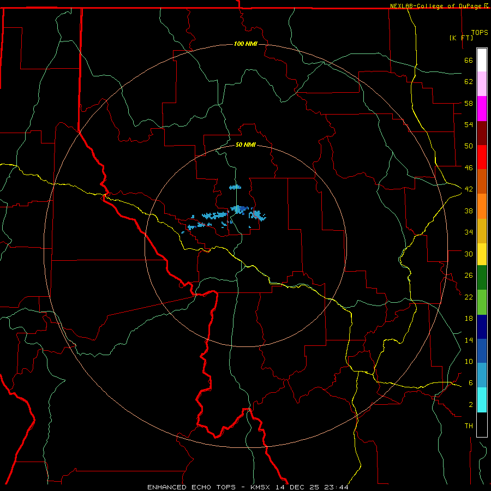Screen dimensions: 491x491
Task: Select the cyan legend swatch
Action: pyautogui.click(x=482, y=400)
